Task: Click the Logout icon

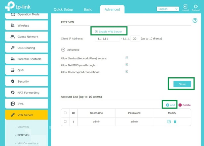Action: [185, 7]
